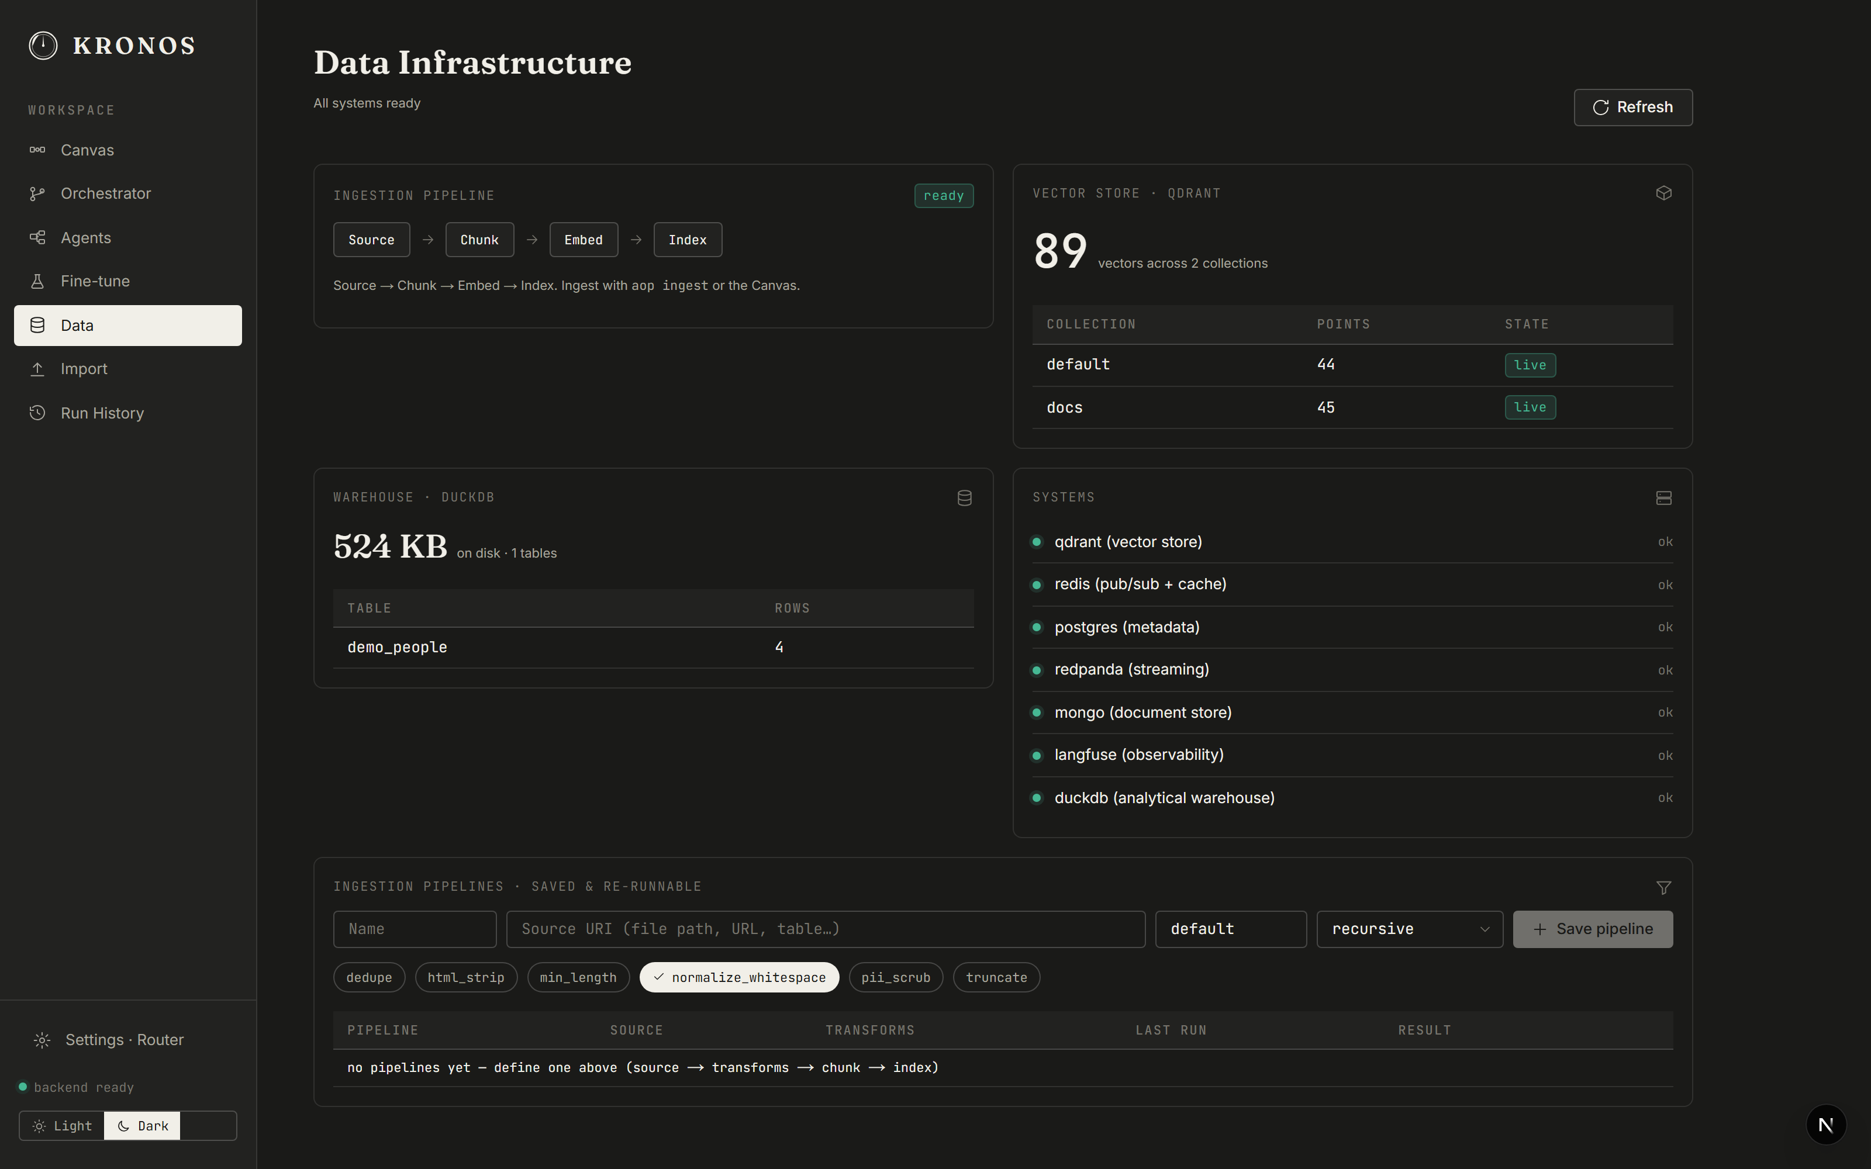The image size is (1871, 1169).
Task: Click redpanda (streaming) system entry
Action: pyautogui.click(x=1352, y=670)
